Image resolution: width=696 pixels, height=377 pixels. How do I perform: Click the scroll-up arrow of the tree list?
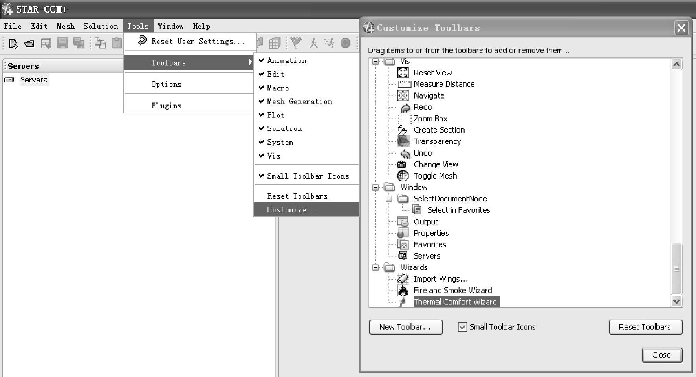676,64
